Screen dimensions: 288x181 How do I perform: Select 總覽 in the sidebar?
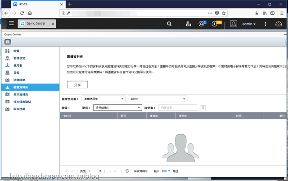pyautogui.click(x=16, y=51)
